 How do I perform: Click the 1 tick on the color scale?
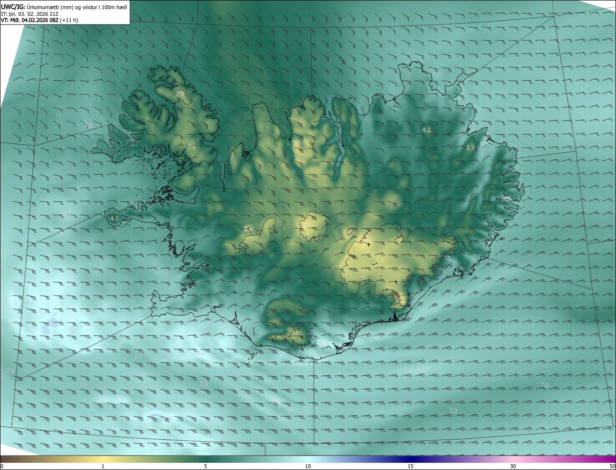click(103, 466)
